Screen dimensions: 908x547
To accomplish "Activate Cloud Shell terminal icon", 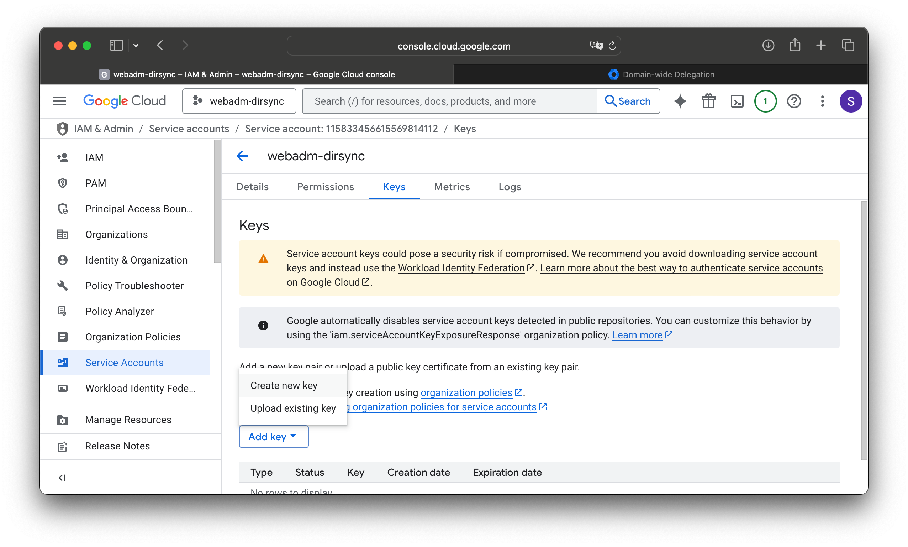I will (x=737, y=101).
